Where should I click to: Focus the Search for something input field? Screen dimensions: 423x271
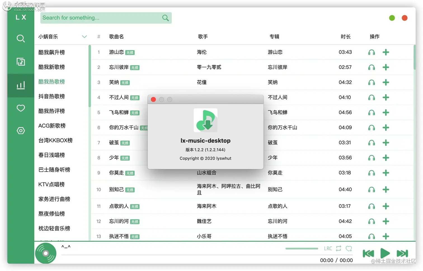pos(101,18)
